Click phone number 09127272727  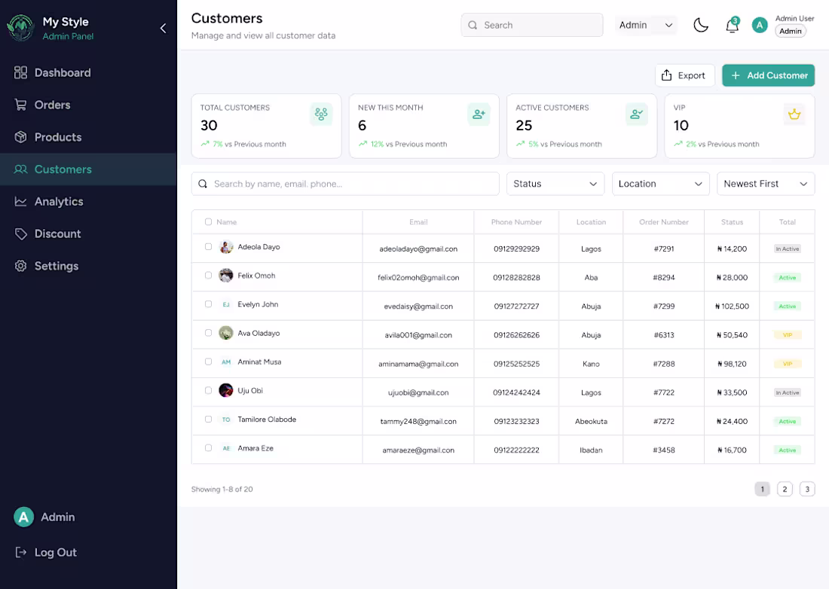tap(516, 307)
